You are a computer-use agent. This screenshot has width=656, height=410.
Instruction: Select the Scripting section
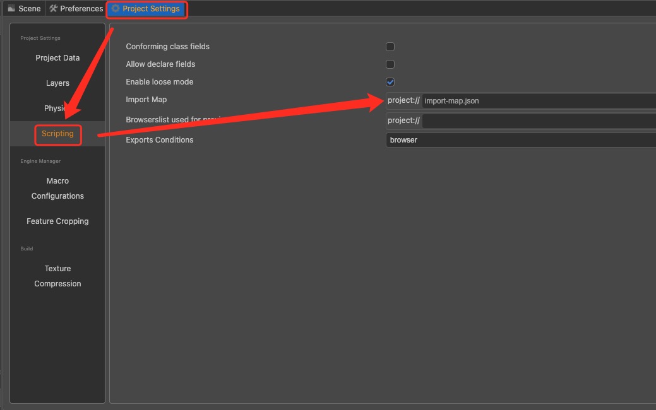click(x=57, y=134)
